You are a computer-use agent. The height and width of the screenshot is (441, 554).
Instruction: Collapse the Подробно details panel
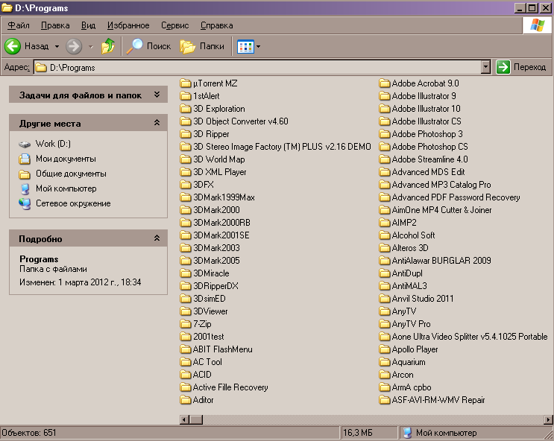(x=157, y=238)
